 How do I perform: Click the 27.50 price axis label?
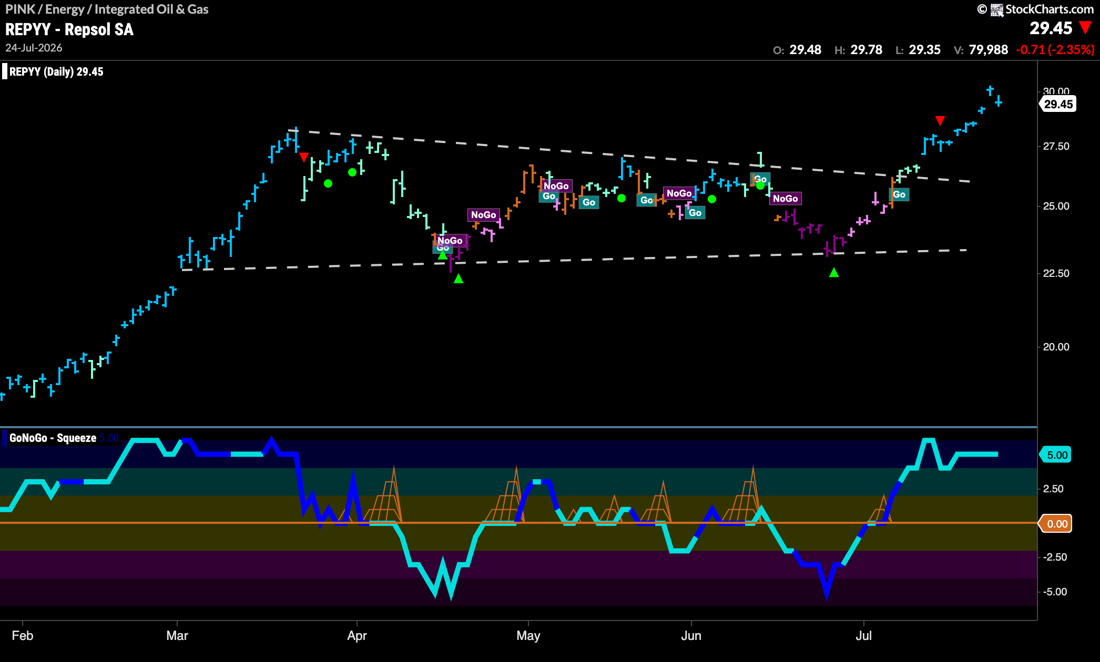[x=1056, y=146]
